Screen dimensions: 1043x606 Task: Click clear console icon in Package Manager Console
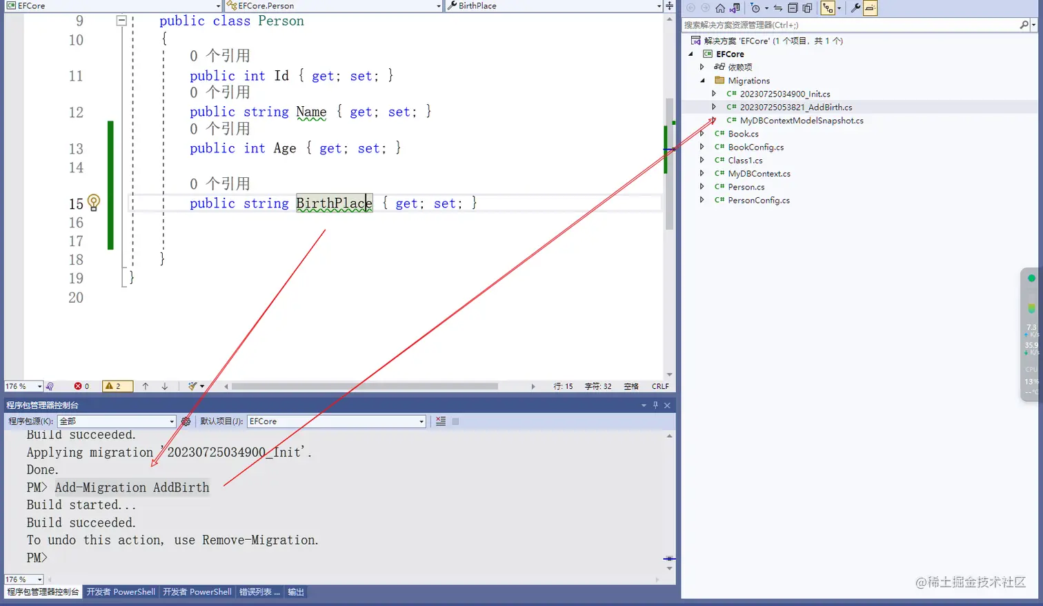click(x=441, y=421)
